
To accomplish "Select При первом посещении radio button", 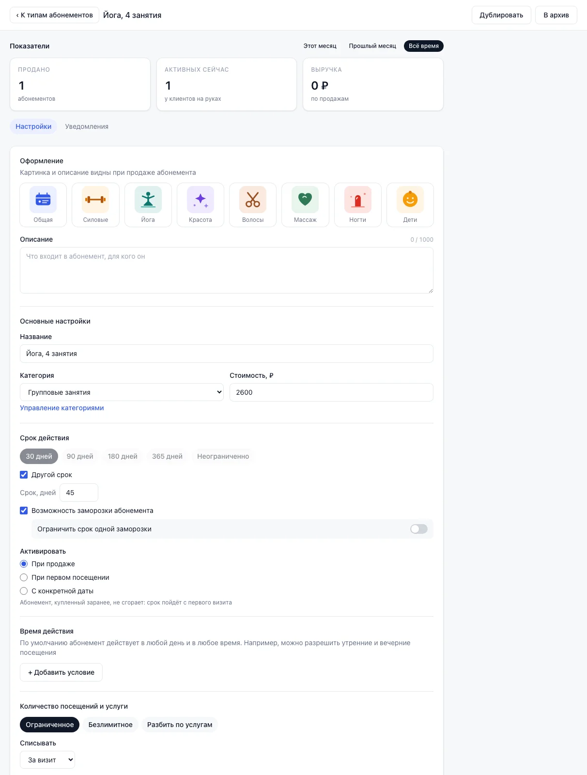I will (x=24, y=577).
